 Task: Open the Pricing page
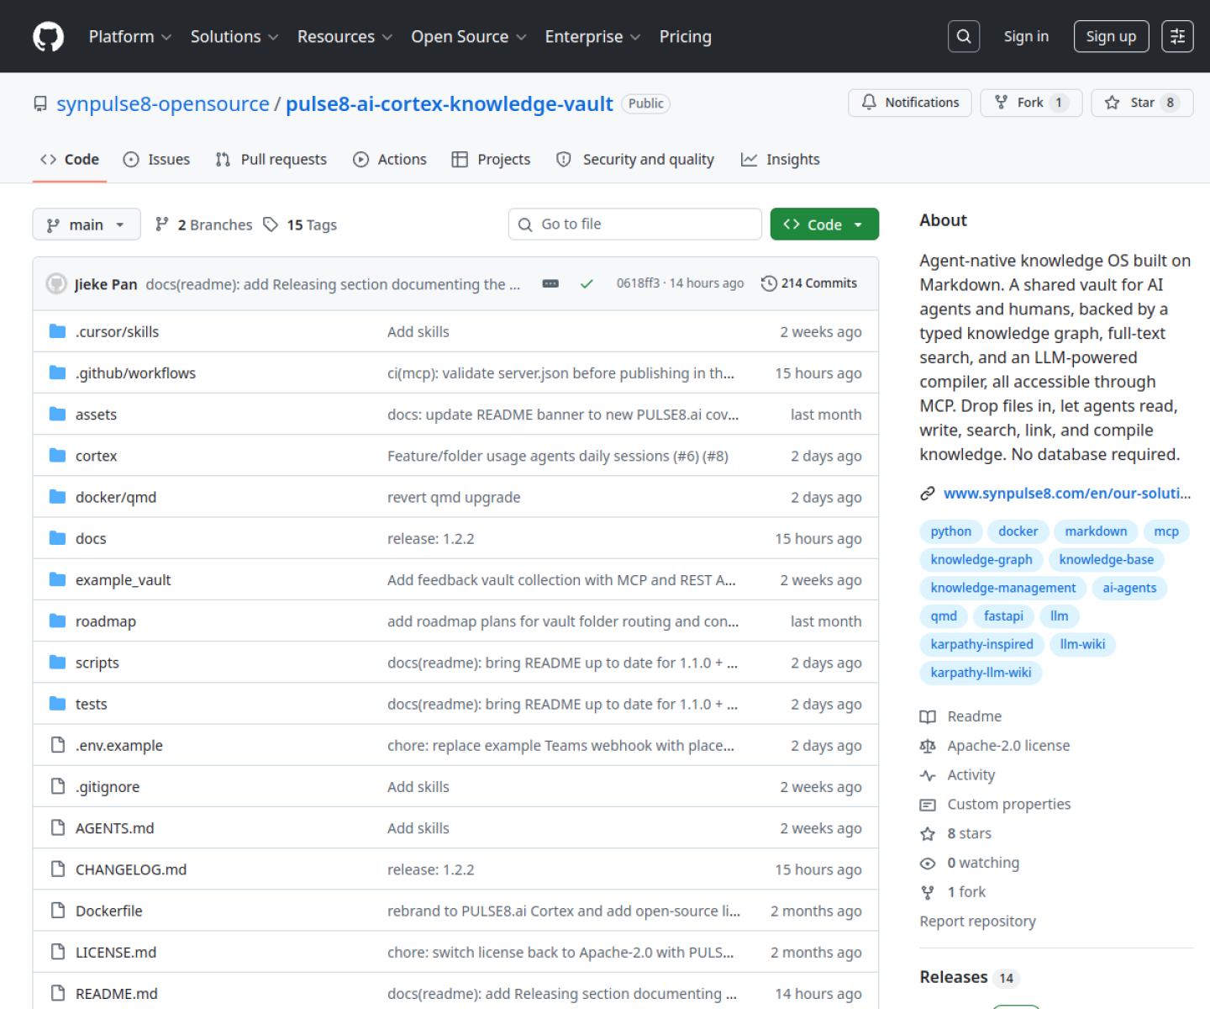686,37
